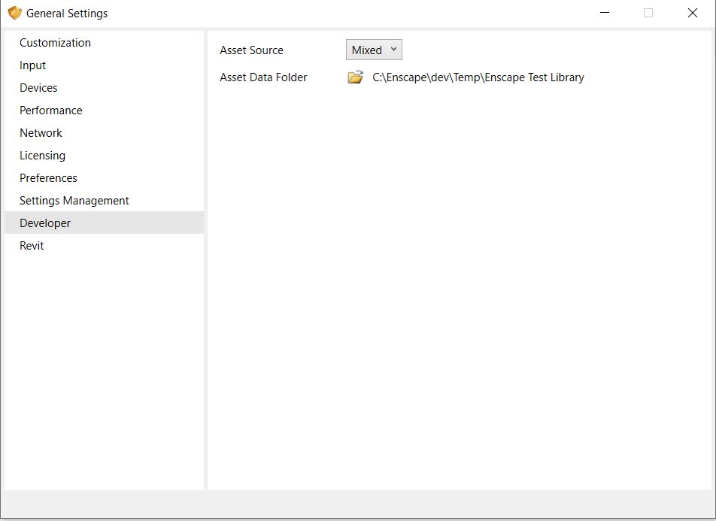Click the Asset Source label
The height and width of the screenshot is (521, 716).
click(x=252, y=50)
